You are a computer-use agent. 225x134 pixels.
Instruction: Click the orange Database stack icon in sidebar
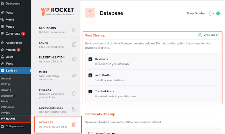tap(74, 125)
